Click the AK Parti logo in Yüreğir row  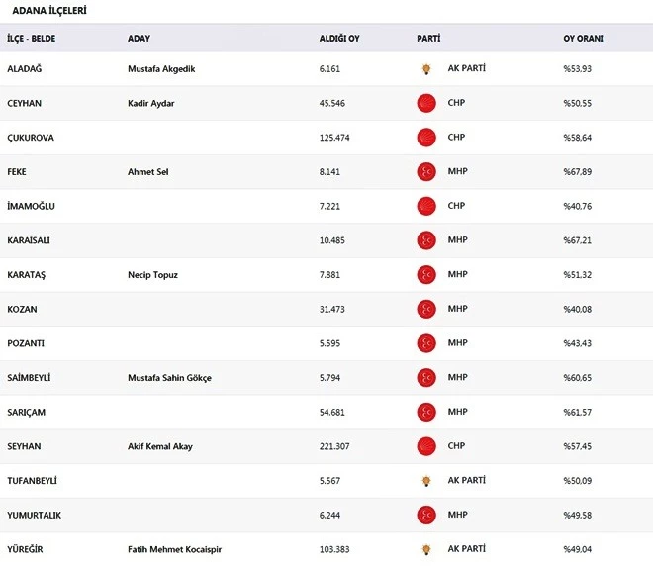(x=426, y=548)
